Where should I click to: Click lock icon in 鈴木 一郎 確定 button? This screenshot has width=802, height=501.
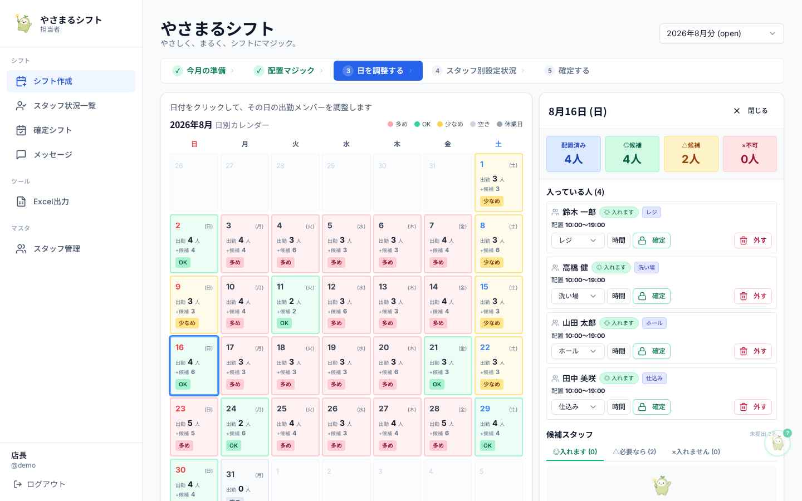[x=642, y=240]
